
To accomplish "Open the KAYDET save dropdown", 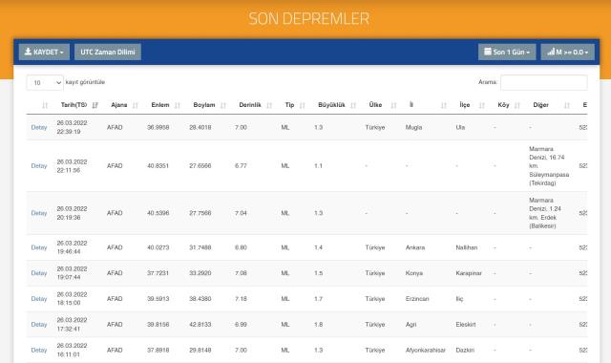I will tap(44, 52).
